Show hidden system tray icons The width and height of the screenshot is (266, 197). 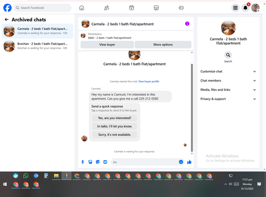pyautogui.click(x=226, y=184)
